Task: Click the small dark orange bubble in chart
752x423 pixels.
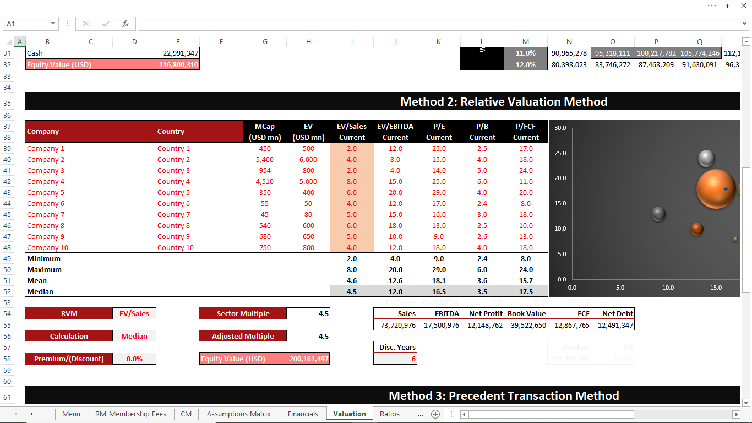Action: (x=697, y=229)
